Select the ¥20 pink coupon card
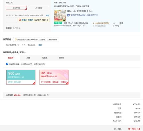143x131 pixels. (54, 77)
